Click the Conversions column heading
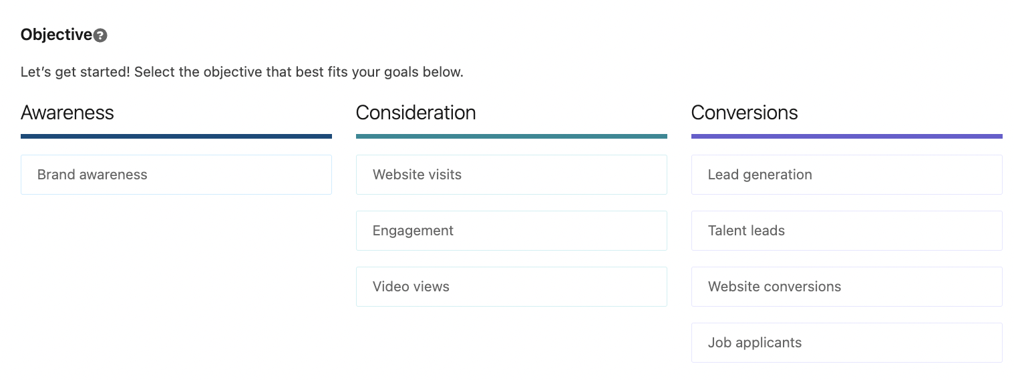The height and width of the screenshot is (380, 1014). click(744, 113)
